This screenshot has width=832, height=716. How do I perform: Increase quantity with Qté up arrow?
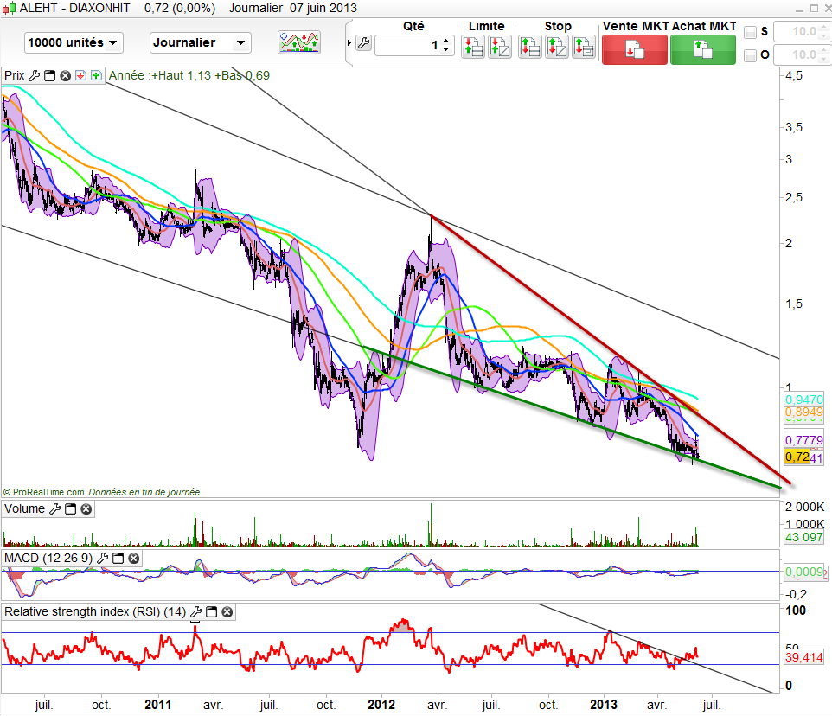446,40
